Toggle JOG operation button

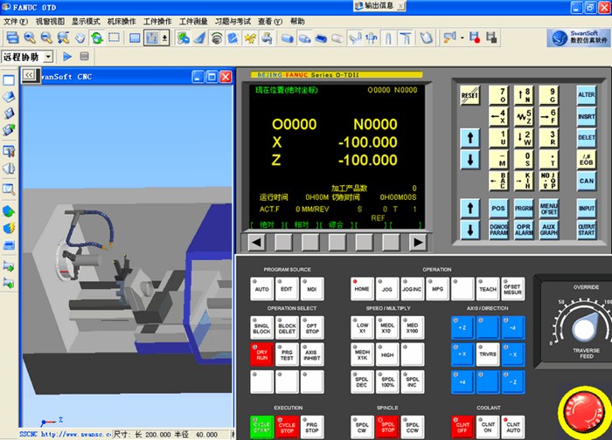pos(386,289)
